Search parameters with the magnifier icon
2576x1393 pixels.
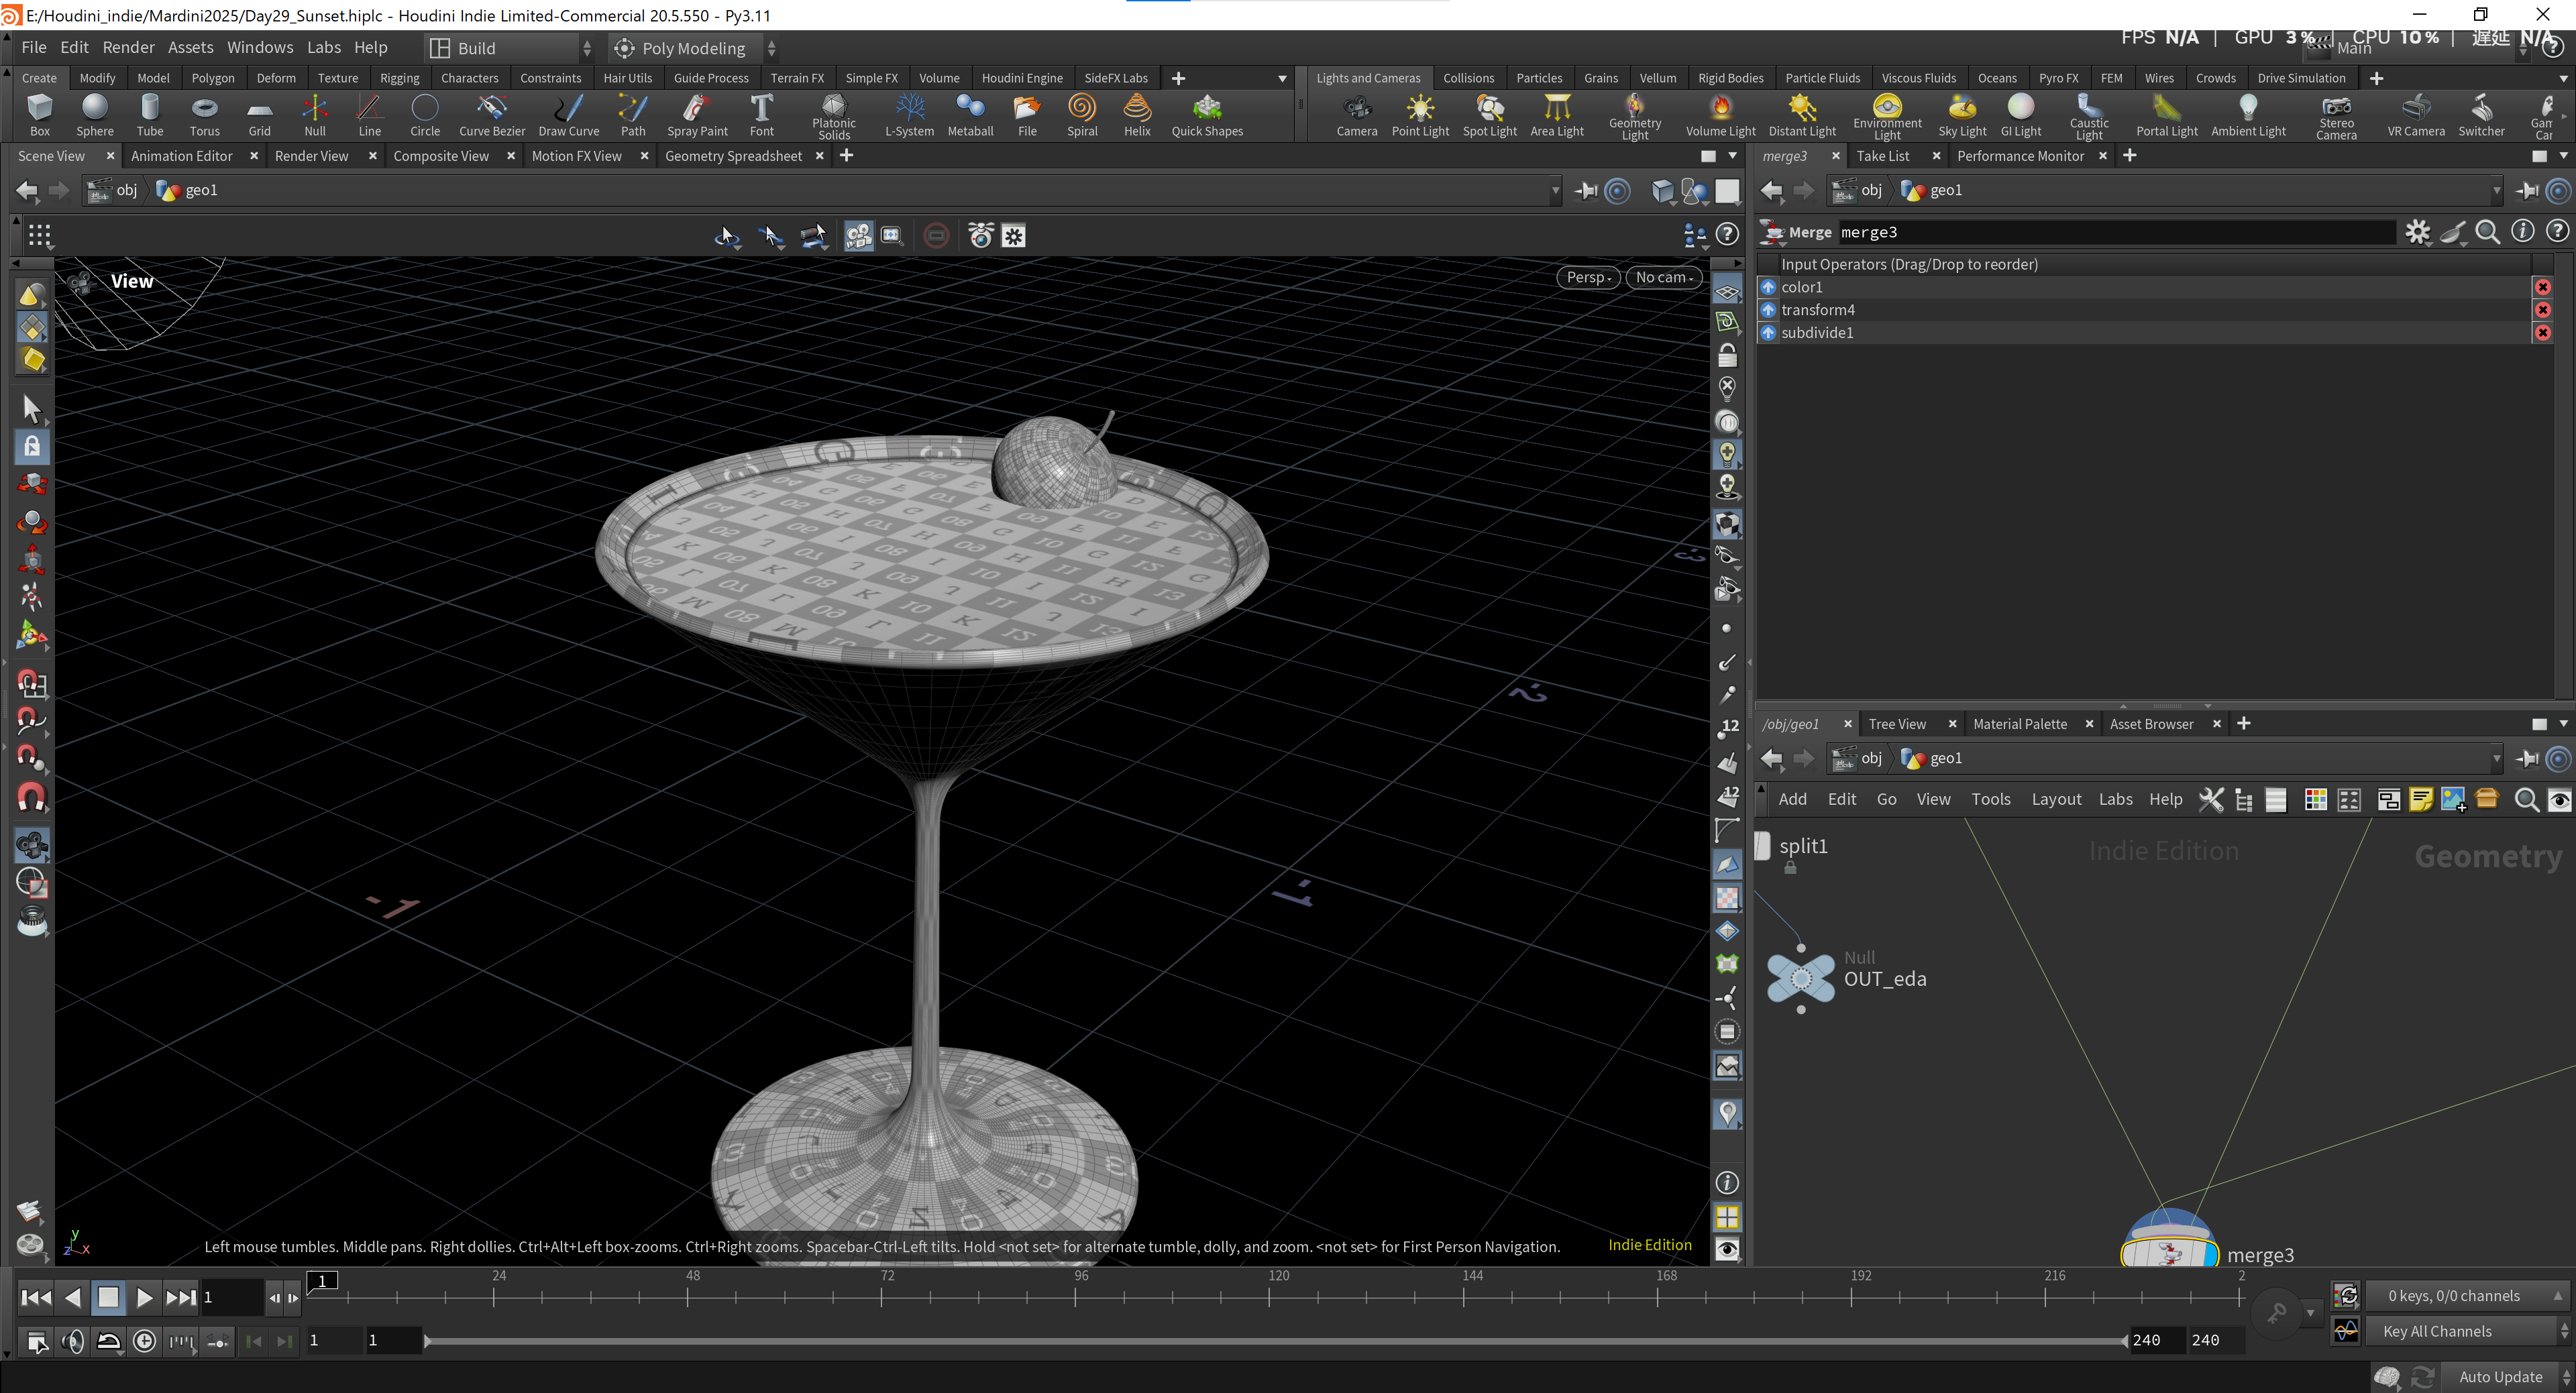pos(2488,232)
